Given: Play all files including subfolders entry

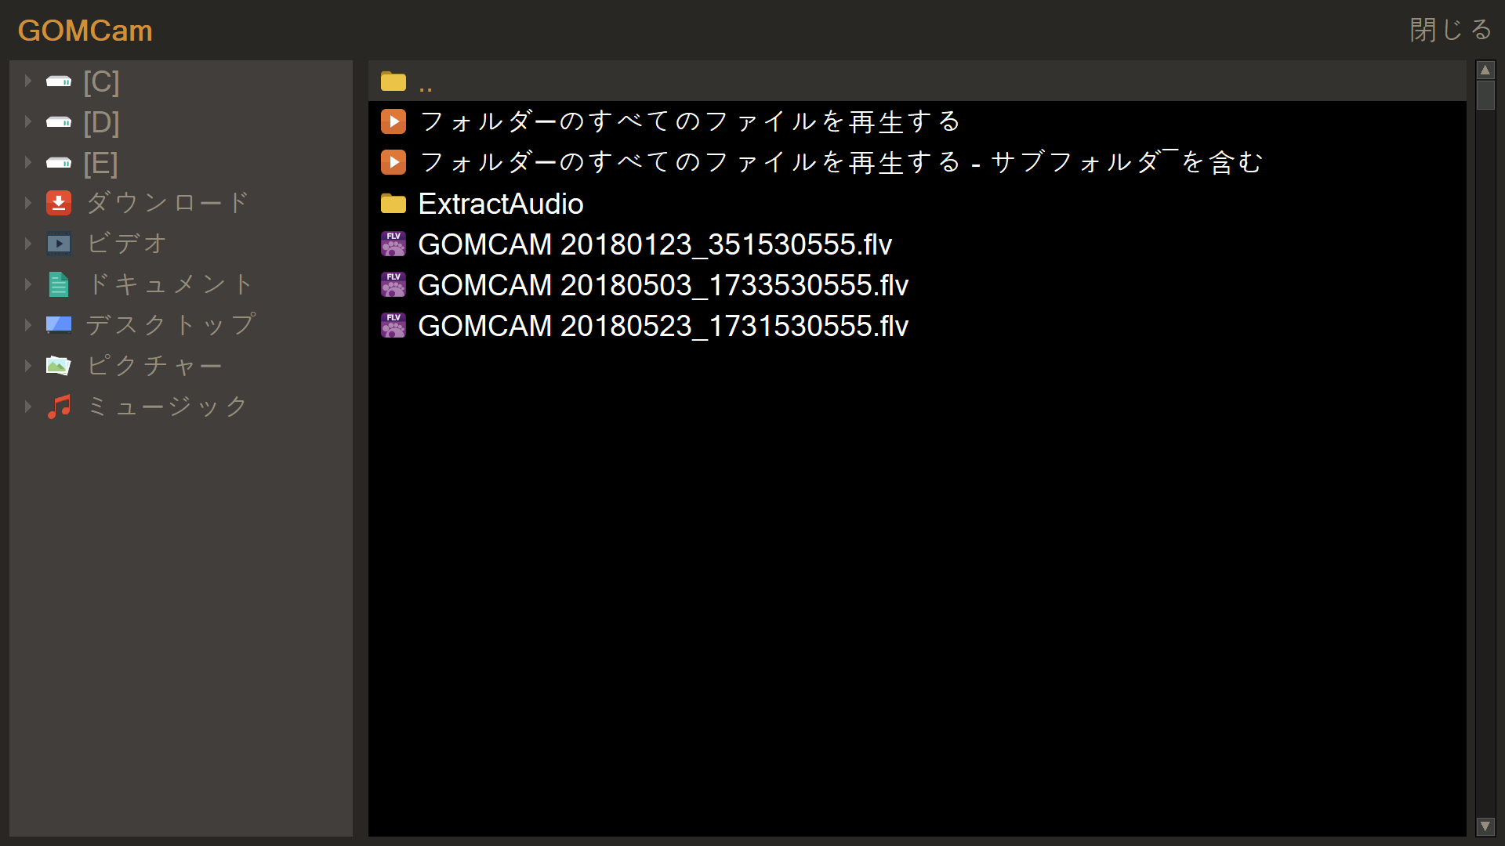Looking at the screenshot, I should coord(841,162).
